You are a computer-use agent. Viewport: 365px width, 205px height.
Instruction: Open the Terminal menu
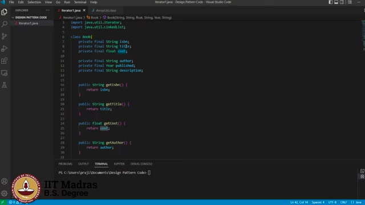pyautogui.click(x=80, y=2)
